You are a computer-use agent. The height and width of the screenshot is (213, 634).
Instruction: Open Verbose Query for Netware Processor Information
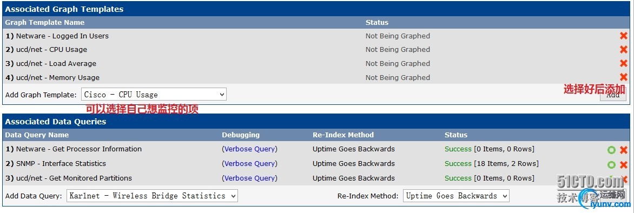coord(249,149)
